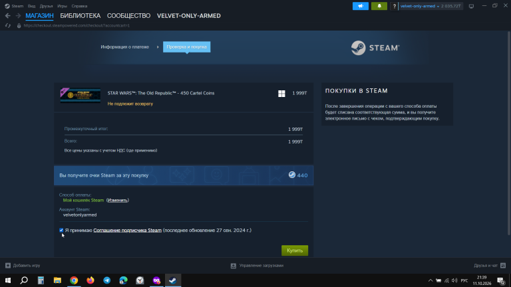This screenshot has height=287, width=511.
Task: Switch to the МАГАЗИН tab
Action: pyautogui.click(x=39, y=16)
